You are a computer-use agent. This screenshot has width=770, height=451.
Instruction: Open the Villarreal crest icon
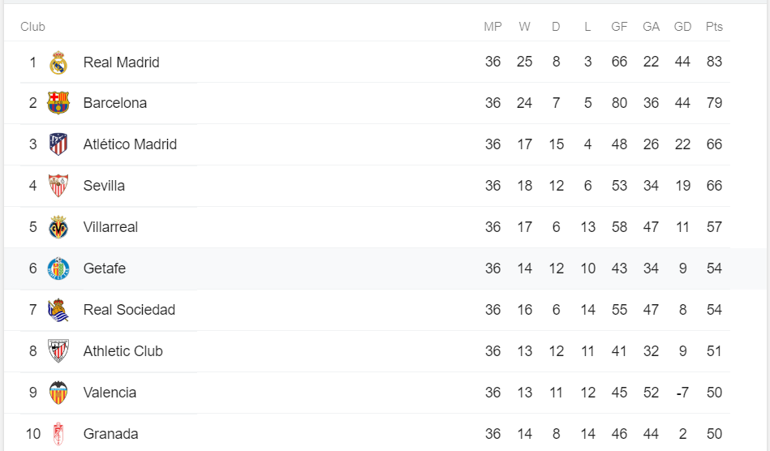click(x=58, y=227)
